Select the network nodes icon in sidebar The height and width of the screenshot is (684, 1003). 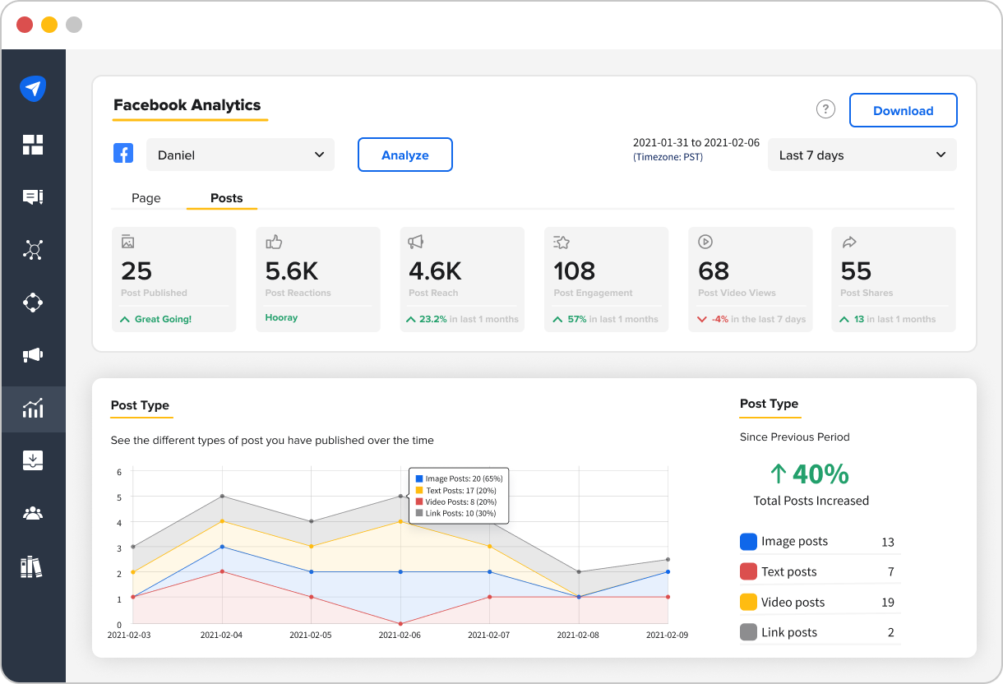point(33,250)
